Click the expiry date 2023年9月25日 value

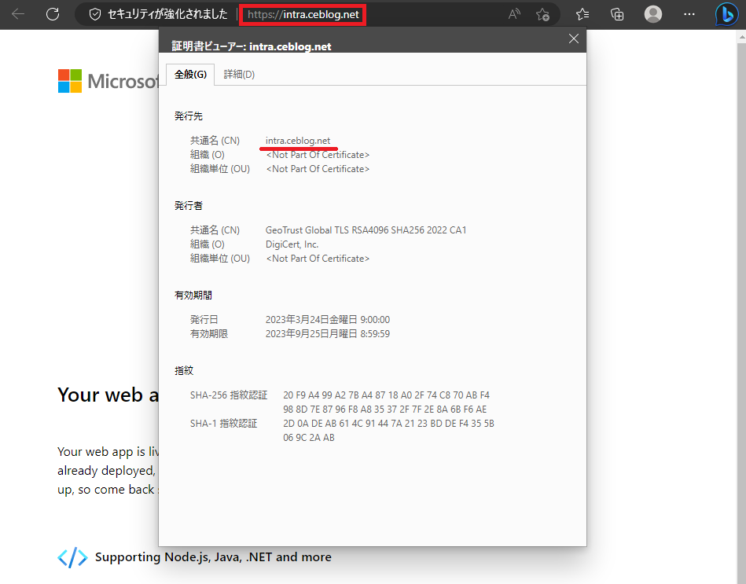tap(327, 334)
